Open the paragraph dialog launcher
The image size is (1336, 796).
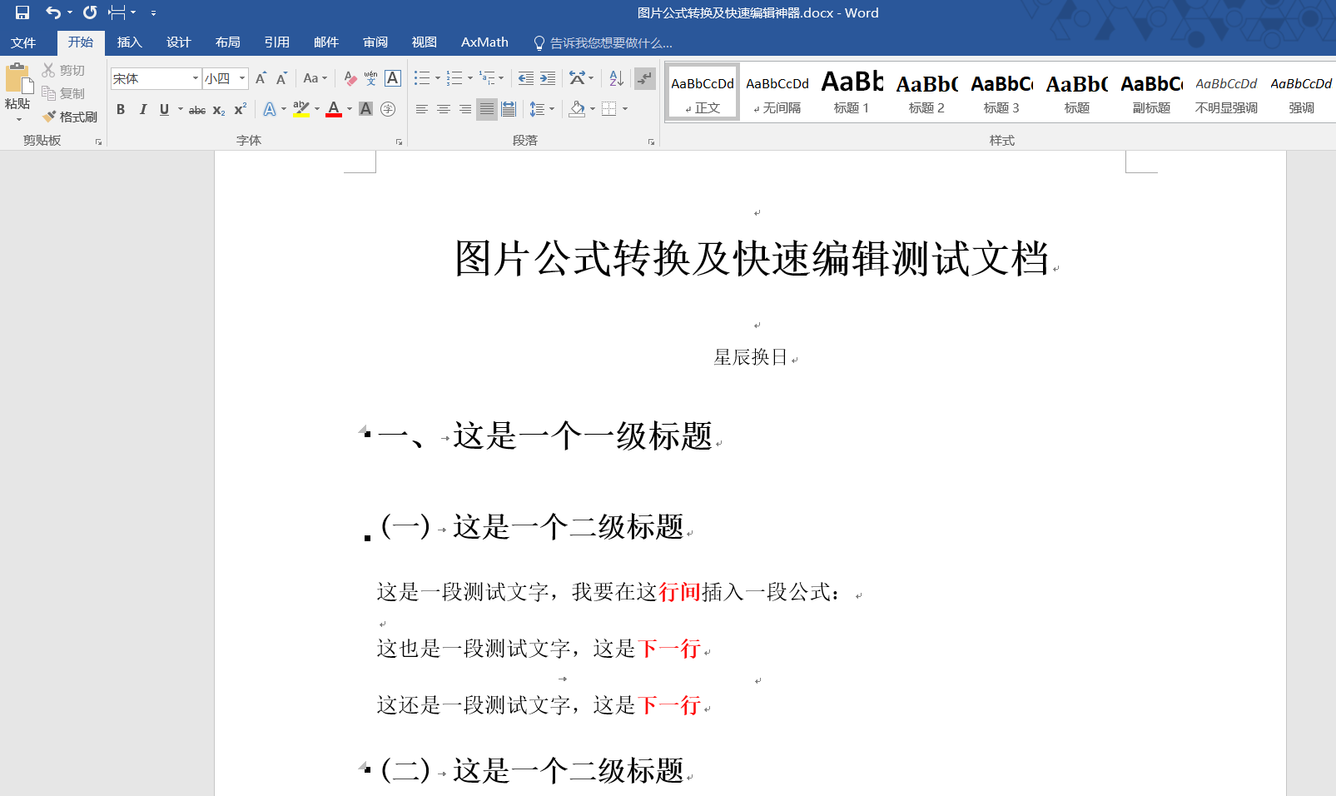coord(651,142)
